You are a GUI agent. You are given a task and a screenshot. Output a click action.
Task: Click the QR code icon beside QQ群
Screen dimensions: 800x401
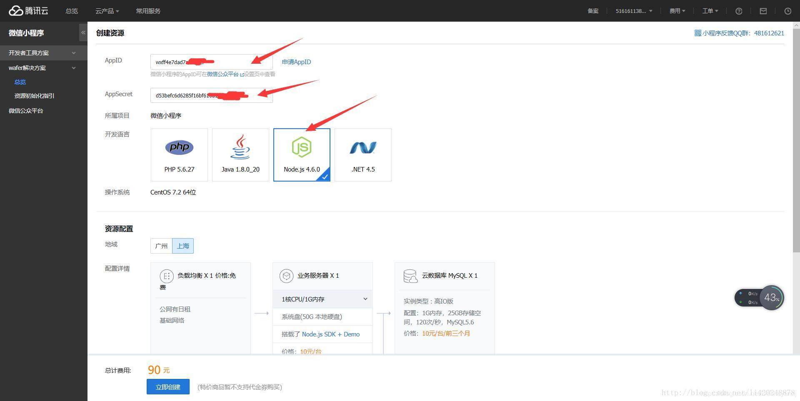pos(697,33)
